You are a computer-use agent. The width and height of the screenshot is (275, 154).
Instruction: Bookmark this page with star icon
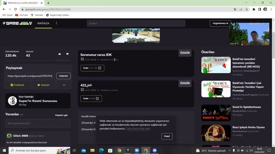(x=247, y=9)
